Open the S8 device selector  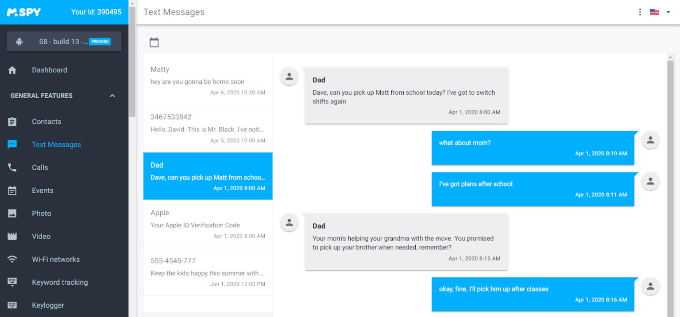coord(64,42)
